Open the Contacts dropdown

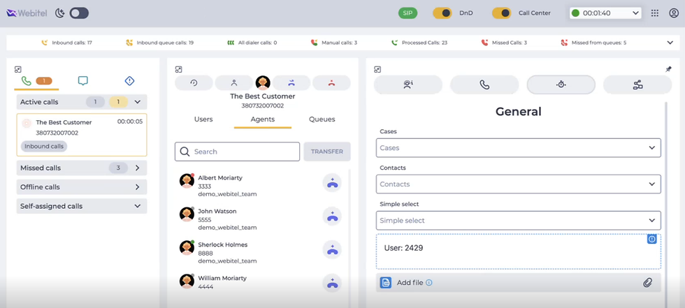[x=519, y=184]
